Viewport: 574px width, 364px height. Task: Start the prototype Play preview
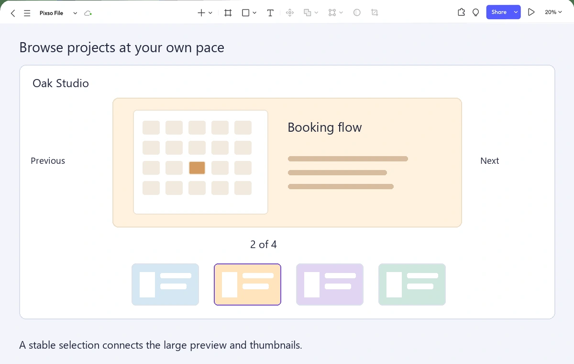[531, 12]
